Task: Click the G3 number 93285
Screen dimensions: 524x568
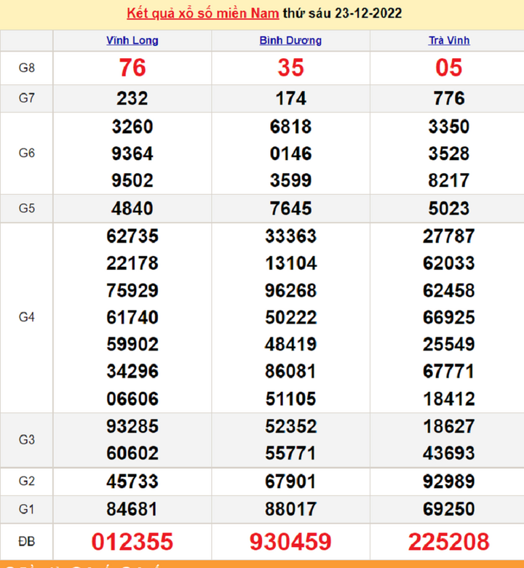Action: point(132,426)
